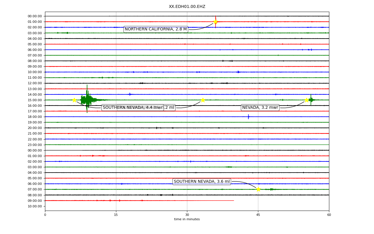Click the first 00:00:00 time axis label
The image size is (374, 234).
(35, 16)
